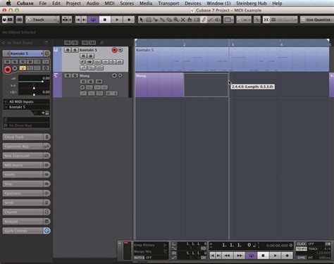Toggle SYNC on the Transport panel
The height and width of the screenshot is (264, 334).
click(x=302, y=258)
